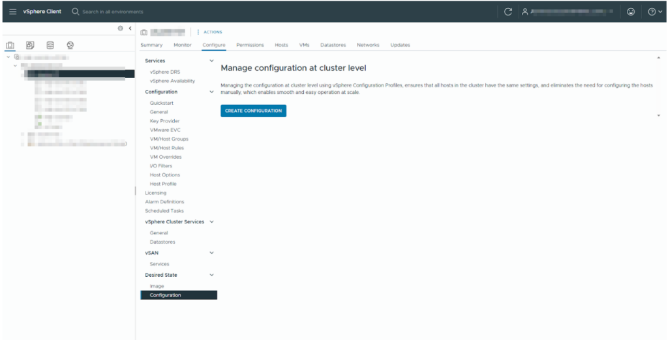Open I/O Filters

[x=161, y=166]
